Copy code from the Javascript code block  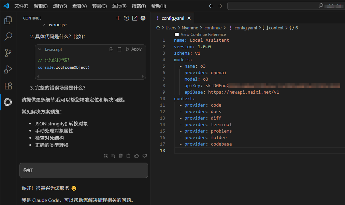click(119, 49)
